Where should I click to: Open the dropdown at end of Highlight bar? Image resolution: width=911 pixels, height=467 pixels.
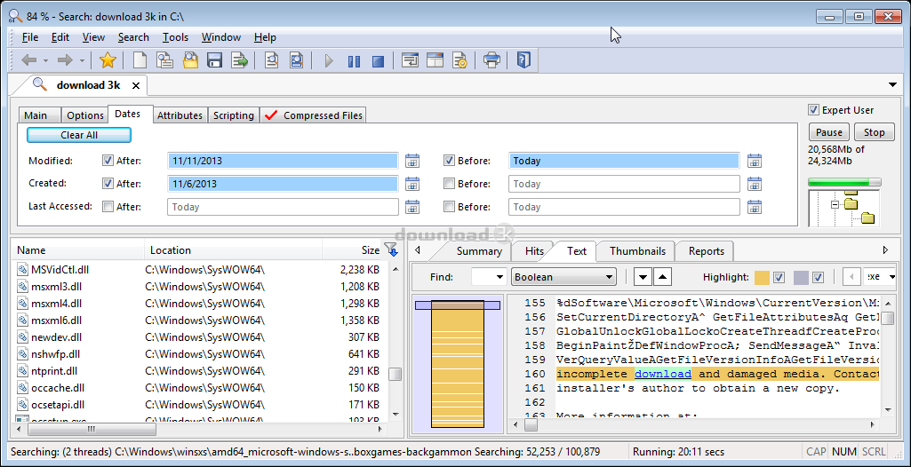(892, 277)
